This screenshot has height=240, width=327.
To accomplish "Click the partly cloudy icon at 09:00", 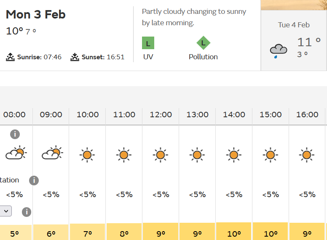I will (52, 153).
